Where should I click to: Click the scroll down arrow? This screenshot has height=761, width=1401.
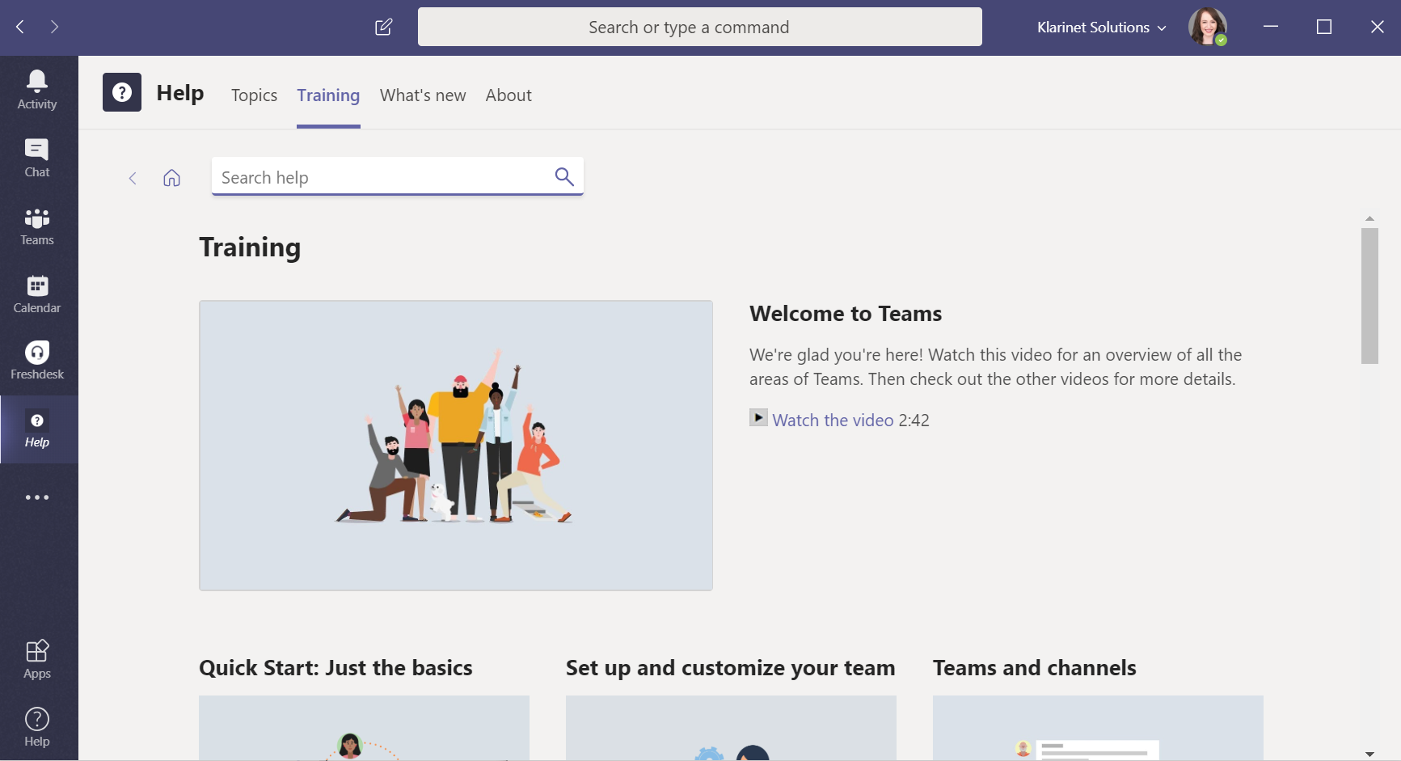tap(1369, 754)
